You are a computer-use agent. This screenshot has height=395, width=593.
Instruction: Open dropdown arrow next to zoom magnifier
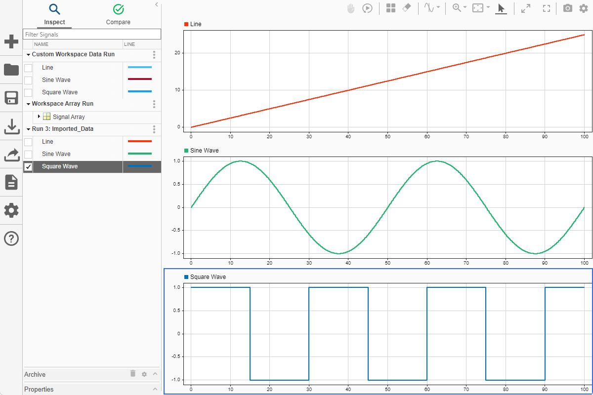465,8
